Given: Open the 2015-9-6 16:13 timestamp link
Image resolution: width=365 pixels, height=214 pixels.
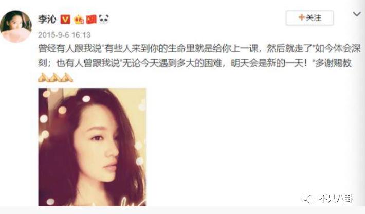Looking at the screenshot, I should click(x=64, y=35).
